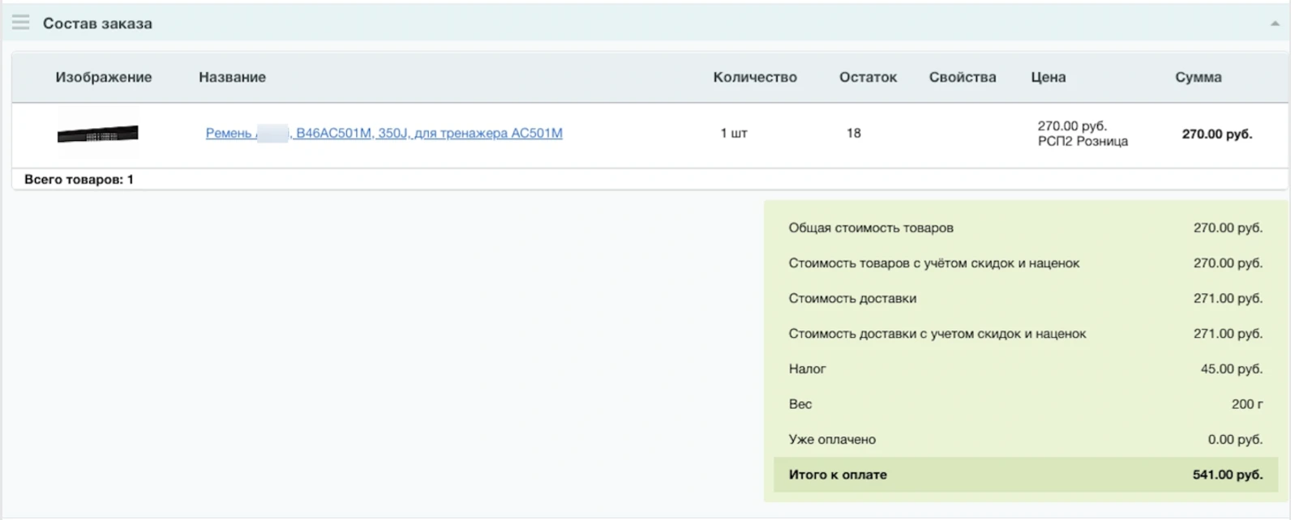Collapse the Состав заказа panel with the arrow
The width and height of the screenshot is (1291, 520).
pyautogui.click(x=1274, y=23)
